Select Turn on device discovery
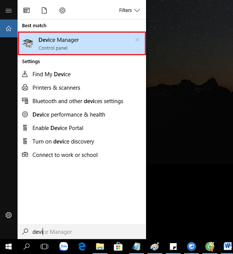233x254 pixels. [x=63, y=142]
